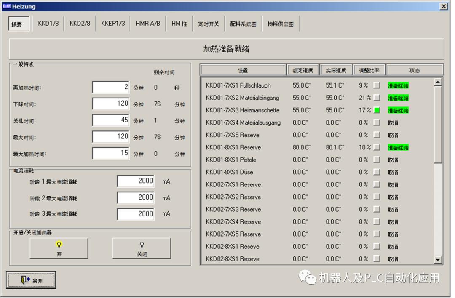
Task: Select the 阶段 1 最大电流消耗 field
Action: coord(134,181)
